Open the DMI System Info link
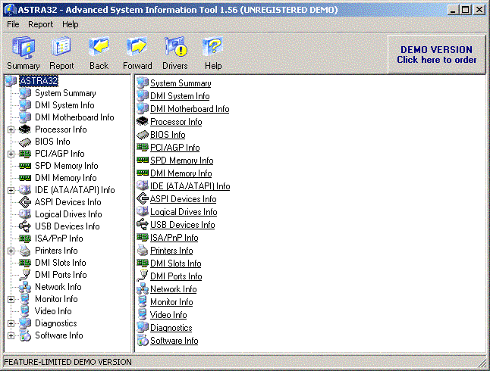This screenshot has height=371, width=490. coord(180,96)
